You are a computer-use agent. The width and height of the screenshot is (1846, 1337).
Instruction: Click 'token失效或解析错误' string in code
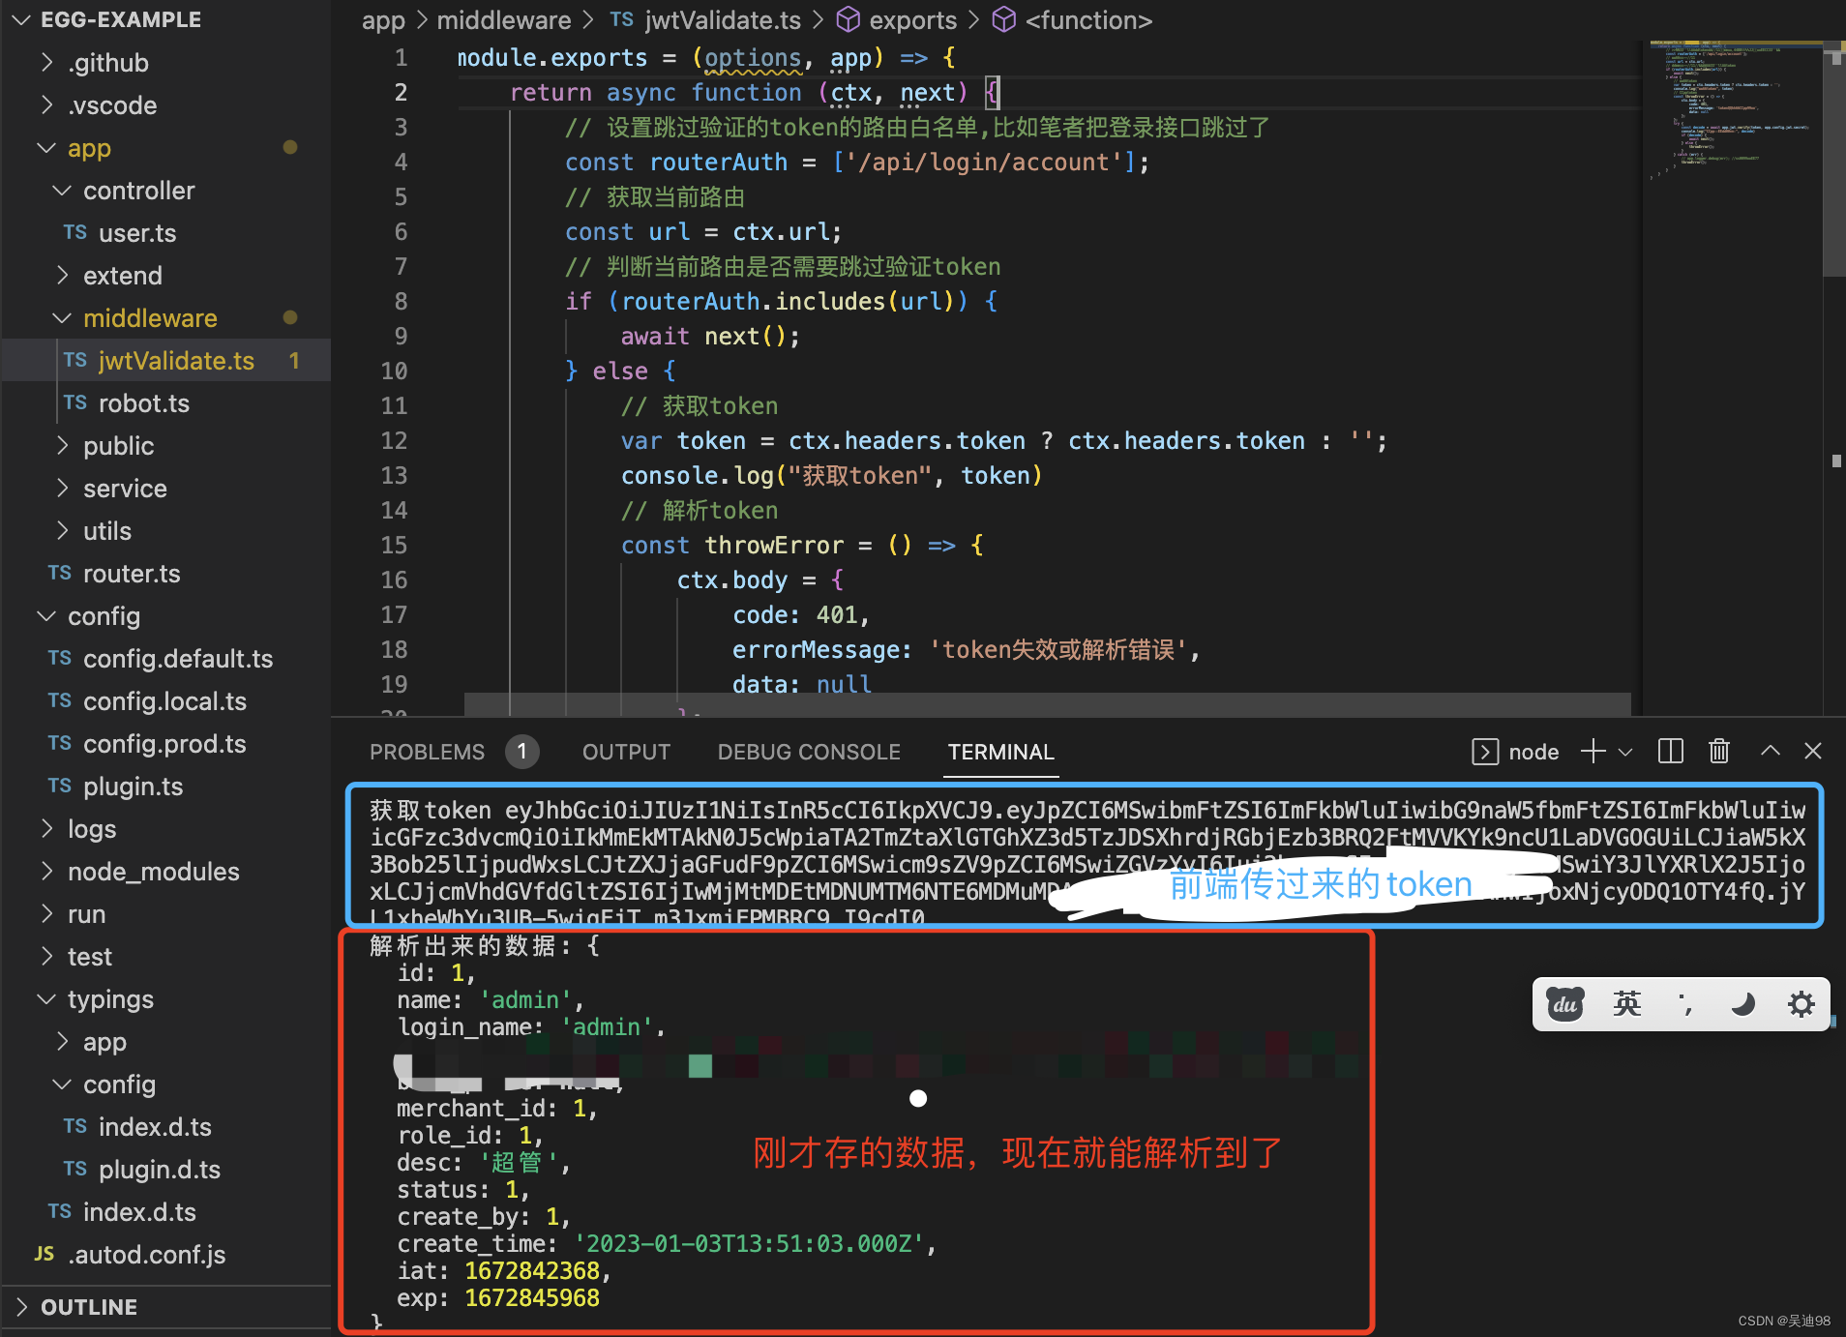click(x=1058, y=650)
